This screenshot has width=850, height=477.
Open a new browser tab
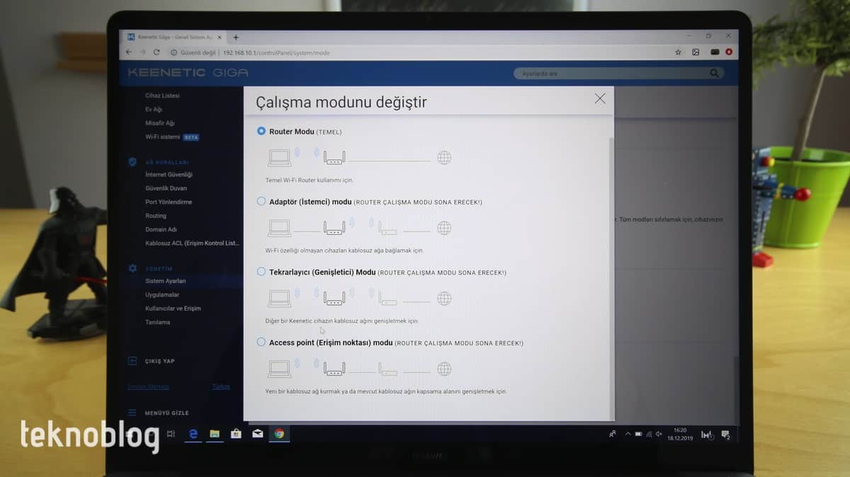(236, 38)
